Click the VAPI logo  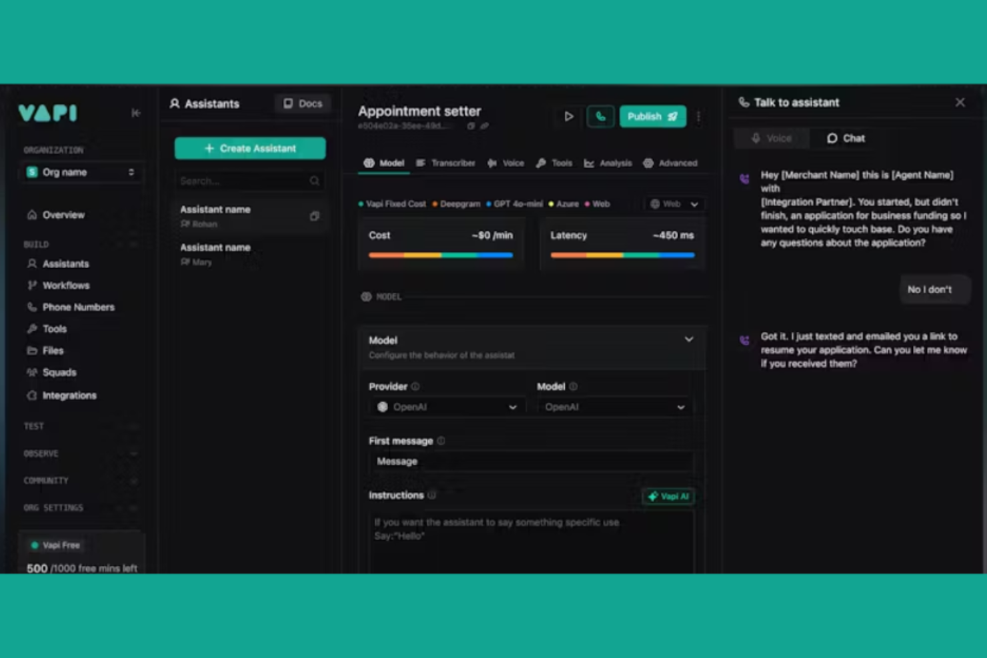point(47,113)
